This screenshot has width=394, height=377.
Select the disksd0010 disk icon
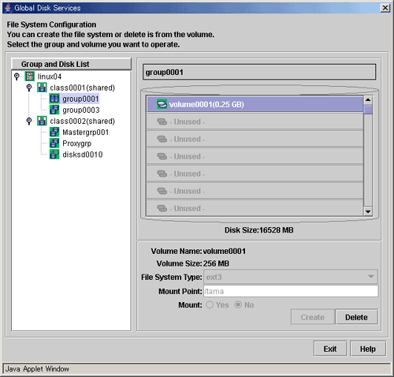click(x=54, y=155)
